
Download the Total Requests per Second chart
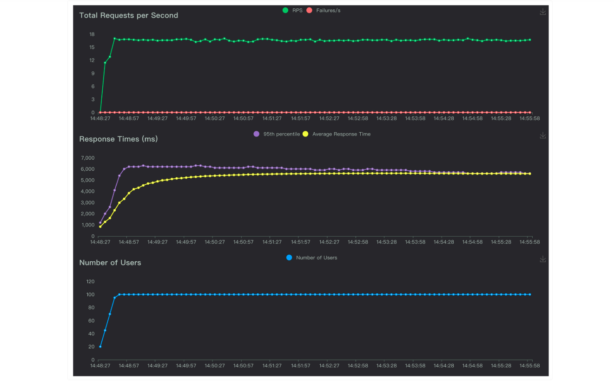pyautogui.click(x=542, y=12)
